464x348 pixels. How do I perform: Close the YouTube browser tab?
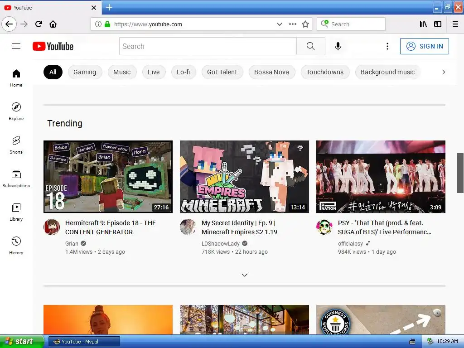point(94,8)
